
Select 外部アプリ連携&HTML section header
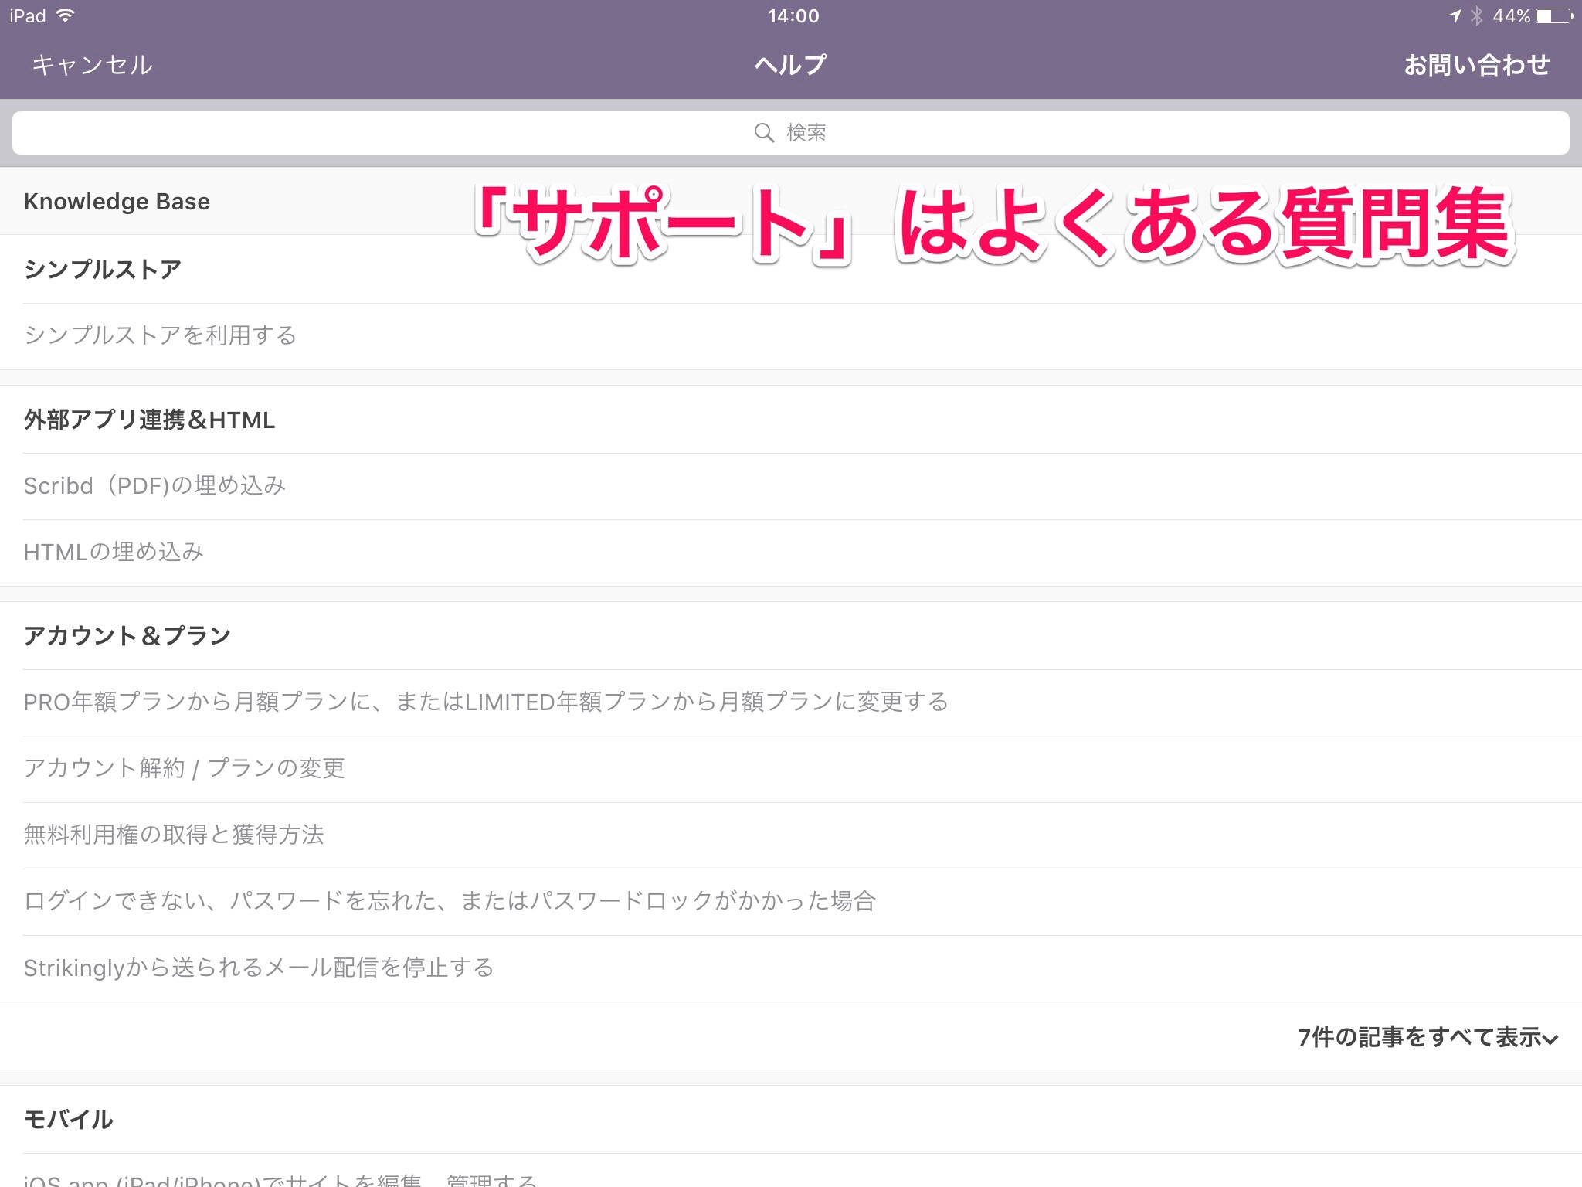click(x=149, y=420)
